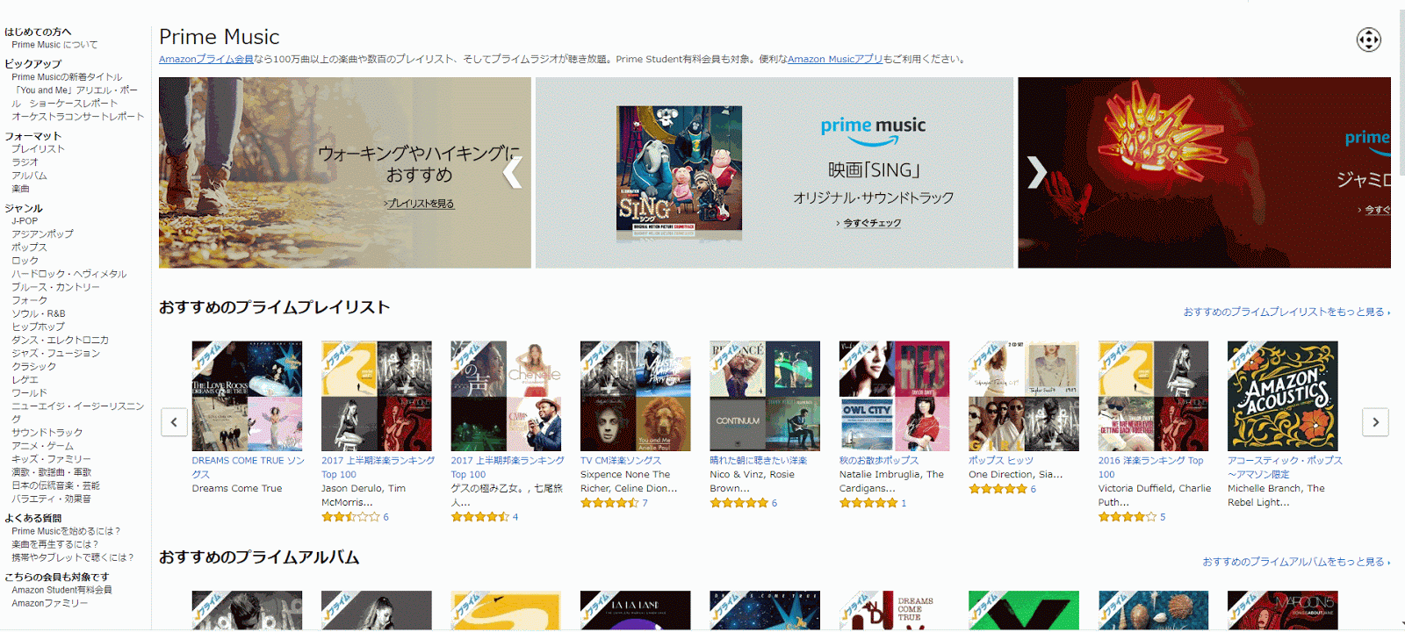1405x632 pixels.
Task: Go to previous banner with left chevron
Action: point(513,173)
